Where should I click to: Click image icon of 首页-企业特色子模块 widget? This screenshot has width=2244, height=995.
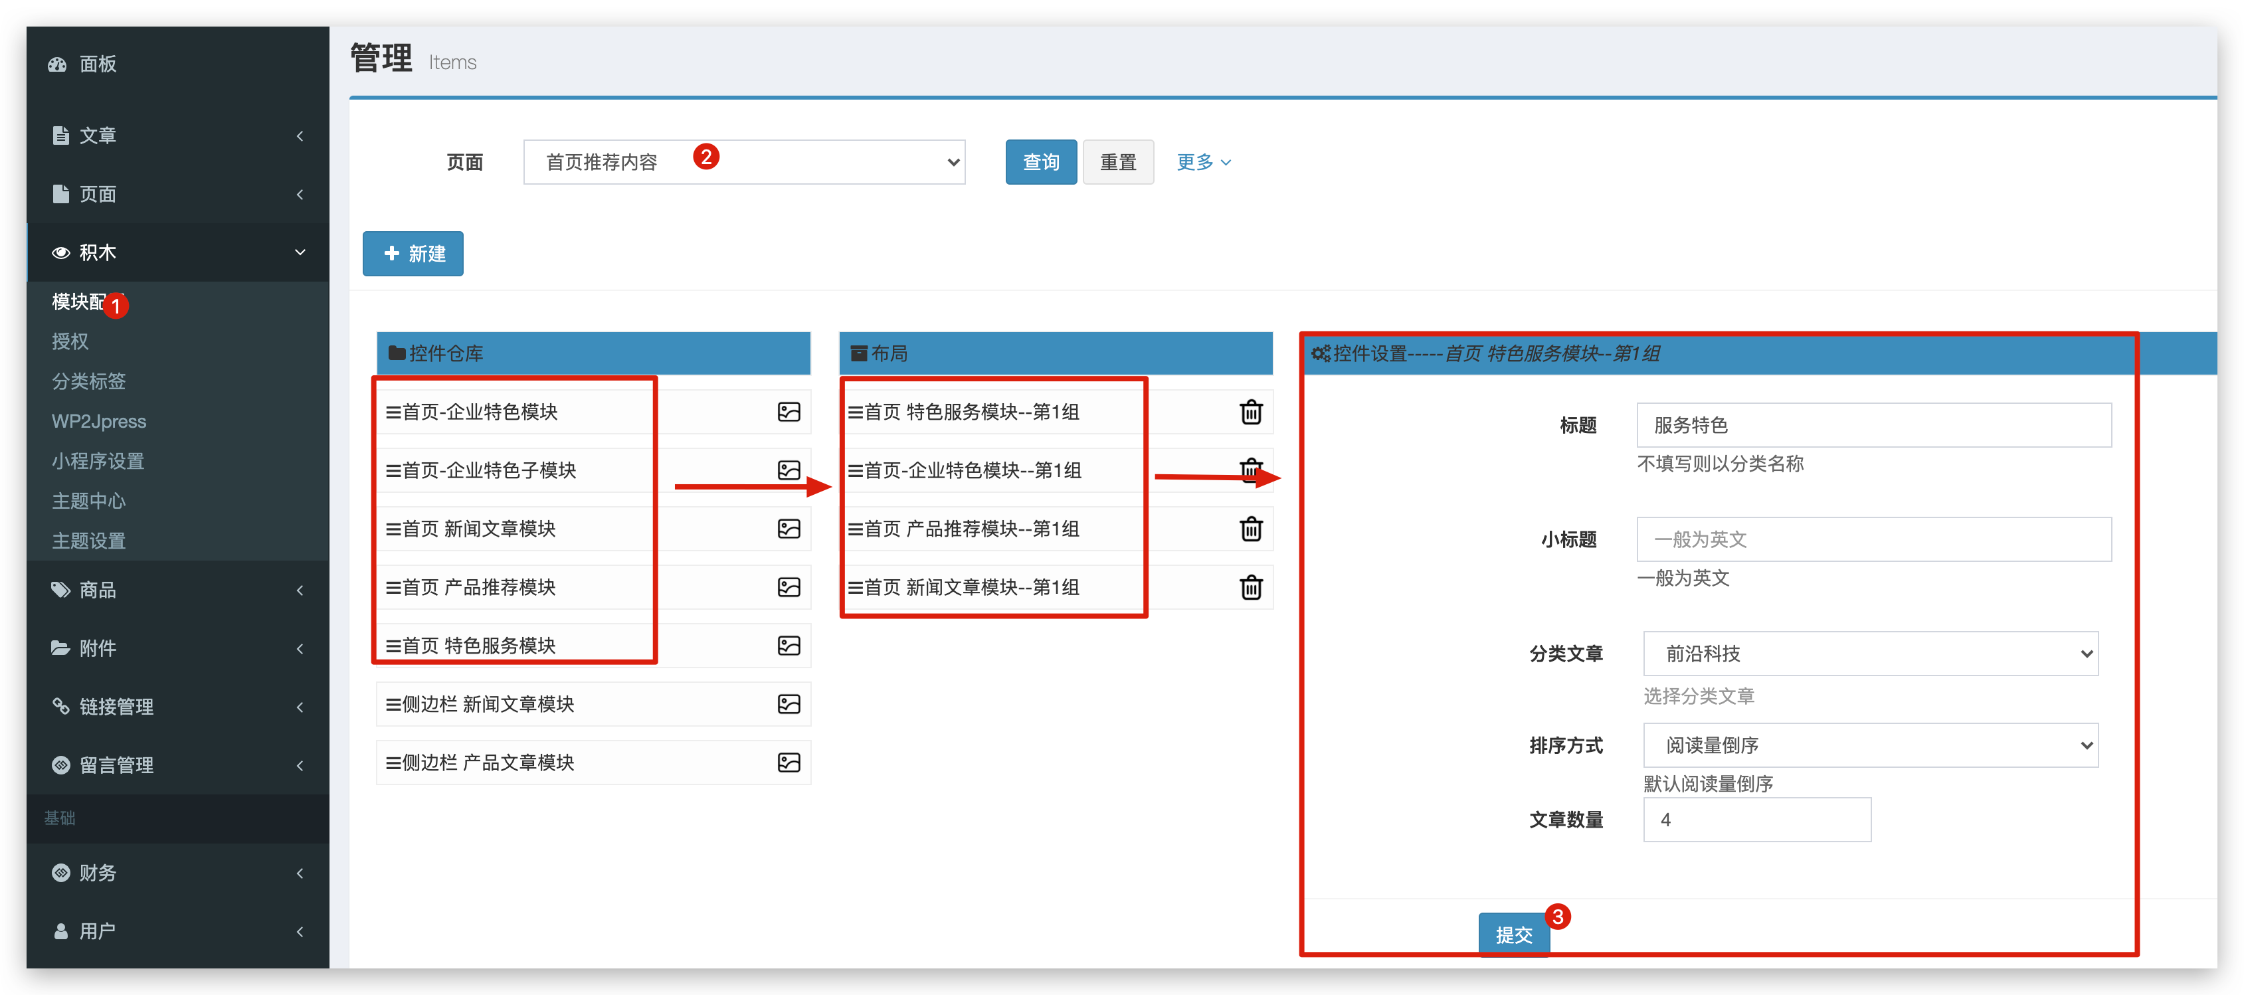[x=789, y=470]
